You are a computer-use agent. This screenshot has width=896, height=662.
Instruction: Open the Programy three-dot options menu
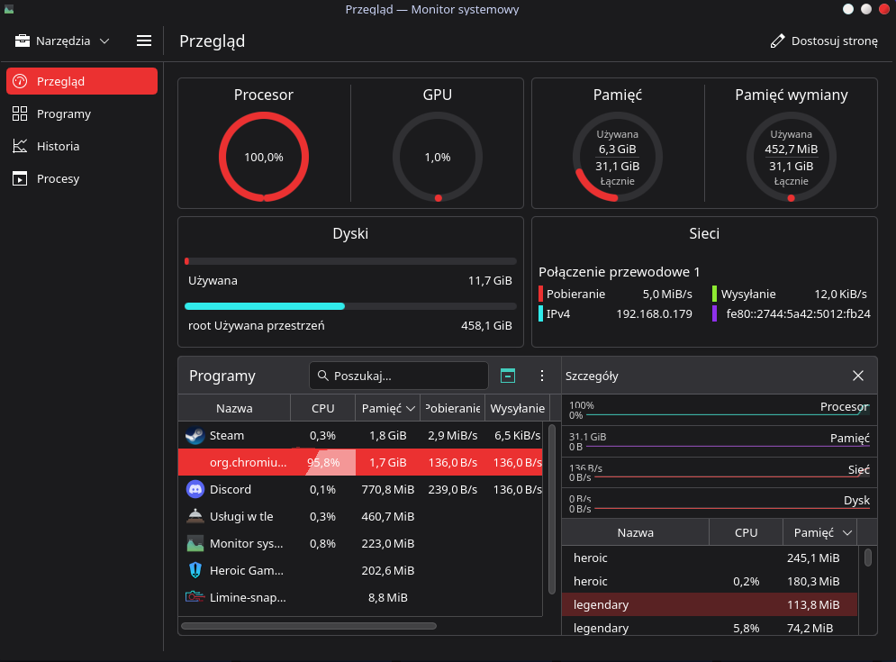[542, 376]
